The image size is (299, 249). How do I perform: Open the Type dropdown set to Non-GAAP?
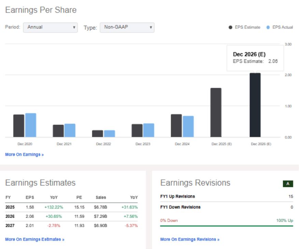(127, 27)
